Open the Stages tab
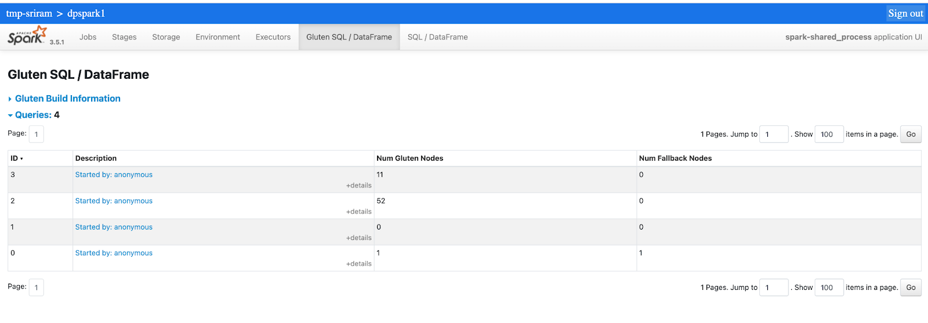Image resolution: width=928 pixels, height=323 pixels. tap(124, 37)
